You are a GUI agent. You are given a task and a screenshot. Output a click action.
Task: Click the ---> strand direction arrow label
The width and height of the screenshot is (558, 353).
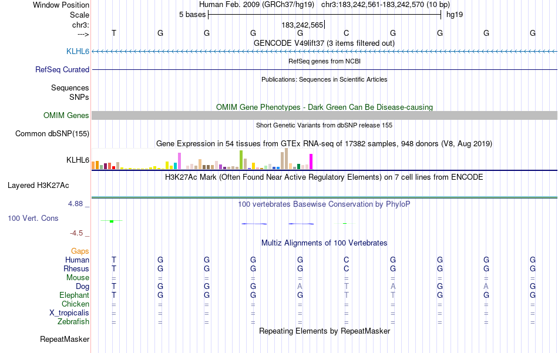(x=83, y=34)
